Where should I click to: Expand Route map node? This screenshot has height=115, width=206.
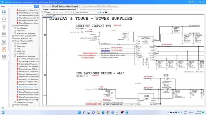pos(15,54)
